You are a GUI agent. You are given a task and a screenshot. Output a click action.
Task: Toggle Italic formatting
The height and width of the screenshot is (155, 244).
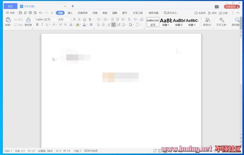click(42, 25)
